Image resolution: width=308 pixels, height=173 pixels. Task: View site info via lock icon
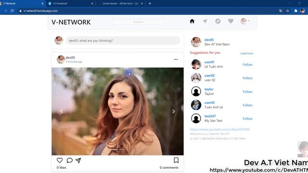20,11
